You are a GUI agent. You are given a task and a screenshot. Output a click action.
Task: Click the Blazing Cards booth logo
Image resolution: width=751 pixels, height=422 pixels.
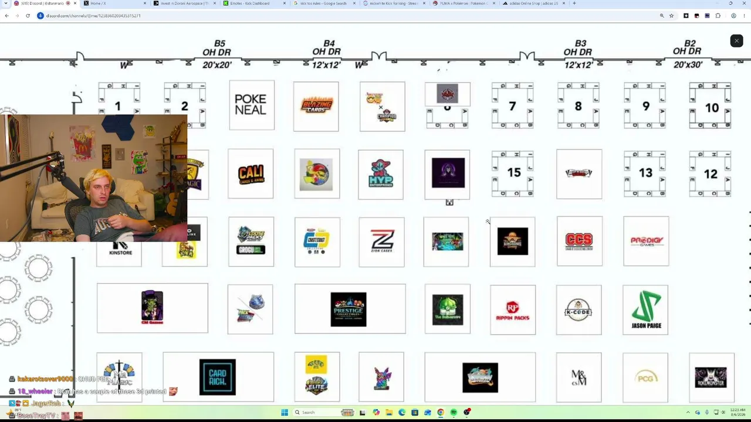pyautogui.click(x=316, y=106)
